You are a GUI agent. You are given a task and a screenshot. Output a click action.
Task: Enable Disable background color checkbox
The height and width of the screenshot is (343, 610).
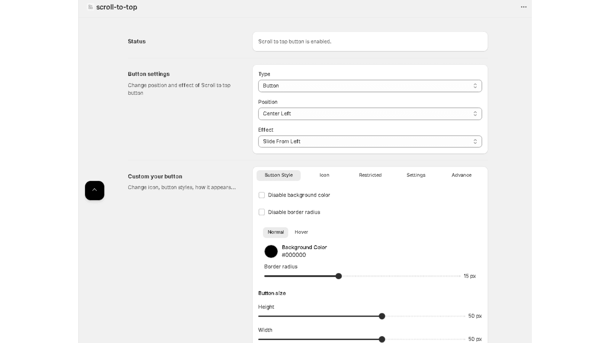pos(262,195)
